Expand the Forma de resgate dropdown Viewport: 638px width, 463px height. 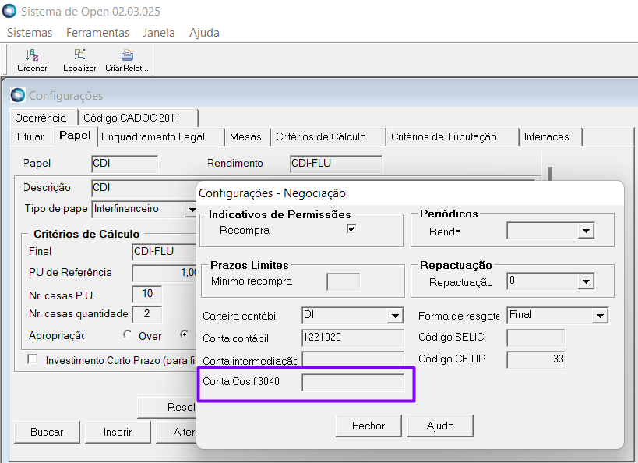(x=599, y=316)
